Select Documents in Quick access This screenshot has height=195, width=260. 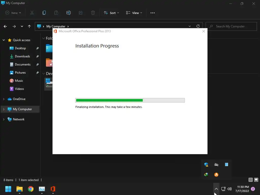coord(23,64)
